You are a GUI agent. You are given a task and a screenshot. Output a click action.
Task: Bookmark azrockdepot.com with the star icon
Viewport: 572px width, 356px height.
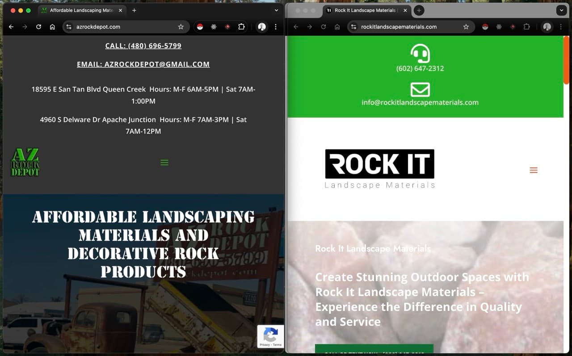coord(181,27)
